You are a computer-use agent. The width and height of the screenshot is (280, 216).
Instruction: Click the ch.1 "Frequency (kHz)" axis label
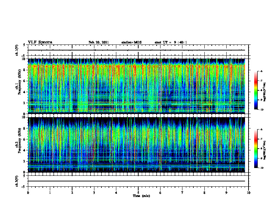(x=20, y=82)
